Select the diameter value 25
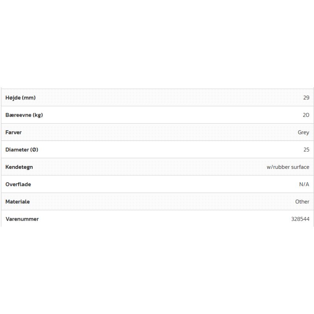 [306, 150]
